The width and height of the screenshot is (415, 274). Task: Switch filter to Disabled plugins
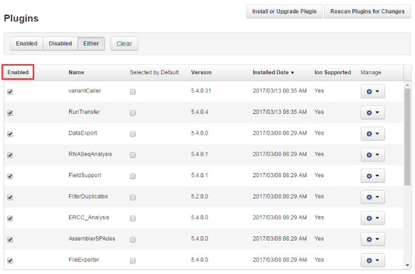[x=60, y=44]
